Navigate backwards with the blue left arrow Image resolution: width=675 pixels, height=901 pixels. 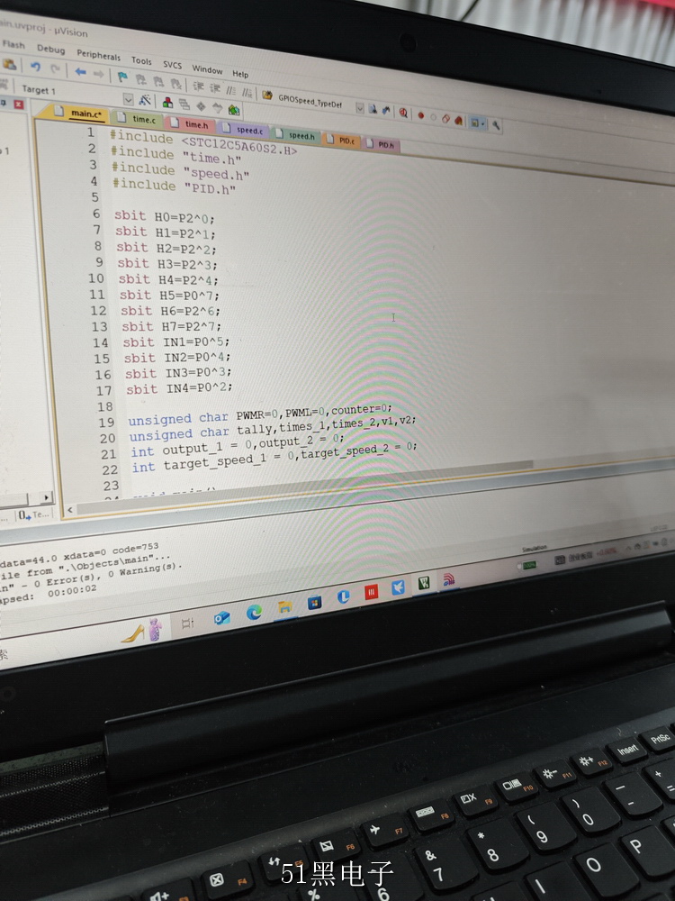[x=80, y=72]
